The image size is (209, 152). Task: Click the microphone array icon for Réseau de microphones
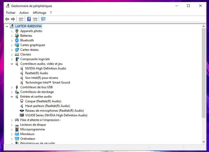pos(22,111)
